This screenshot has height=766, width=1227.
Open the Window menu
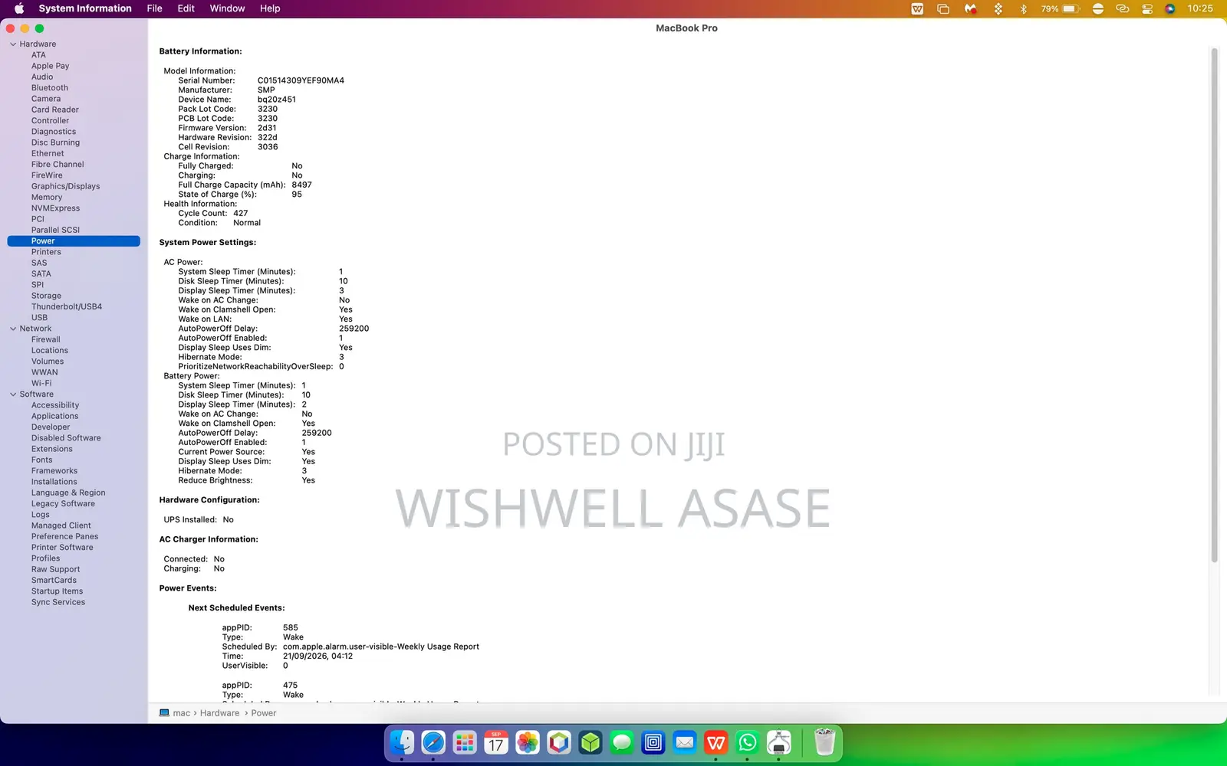[227, 8]
